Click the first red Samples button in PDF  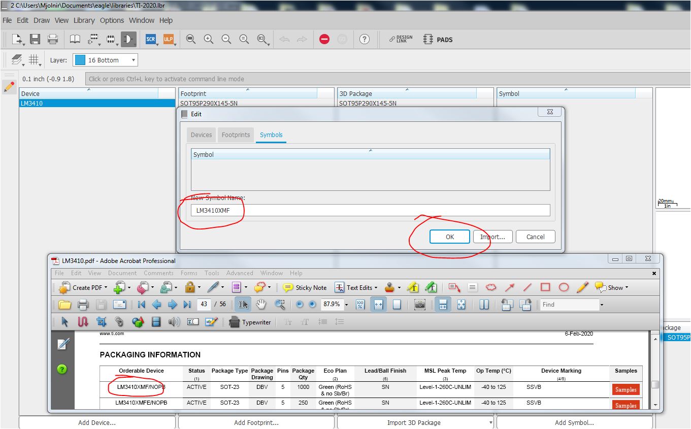click(626, 389)
